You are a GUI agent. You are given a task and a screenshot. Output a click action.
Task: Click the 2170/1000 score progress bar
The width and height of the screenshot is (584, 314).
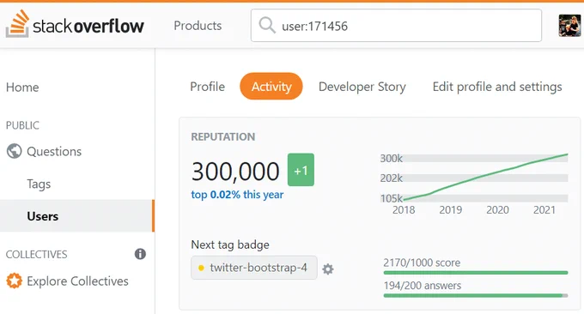(476, 273)
